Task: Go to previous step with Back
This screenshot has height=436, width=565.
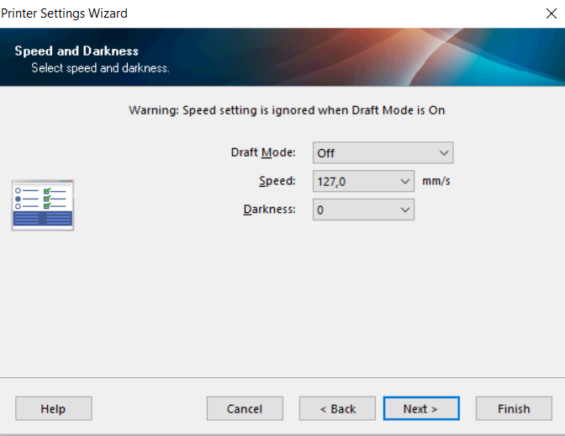Action: click(337, 409)
